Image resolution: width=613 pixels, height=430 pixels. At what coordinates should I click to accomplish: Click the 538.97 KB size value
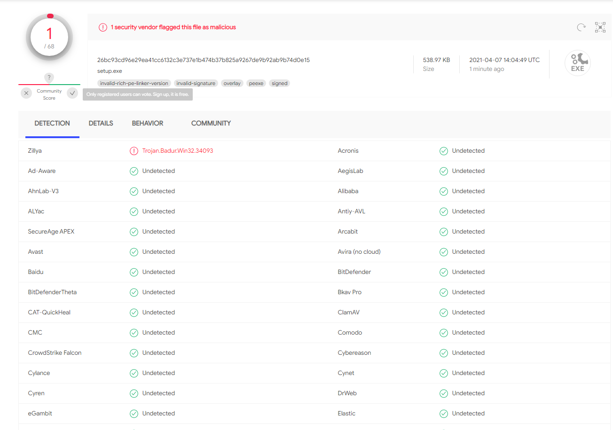point(436,60)
